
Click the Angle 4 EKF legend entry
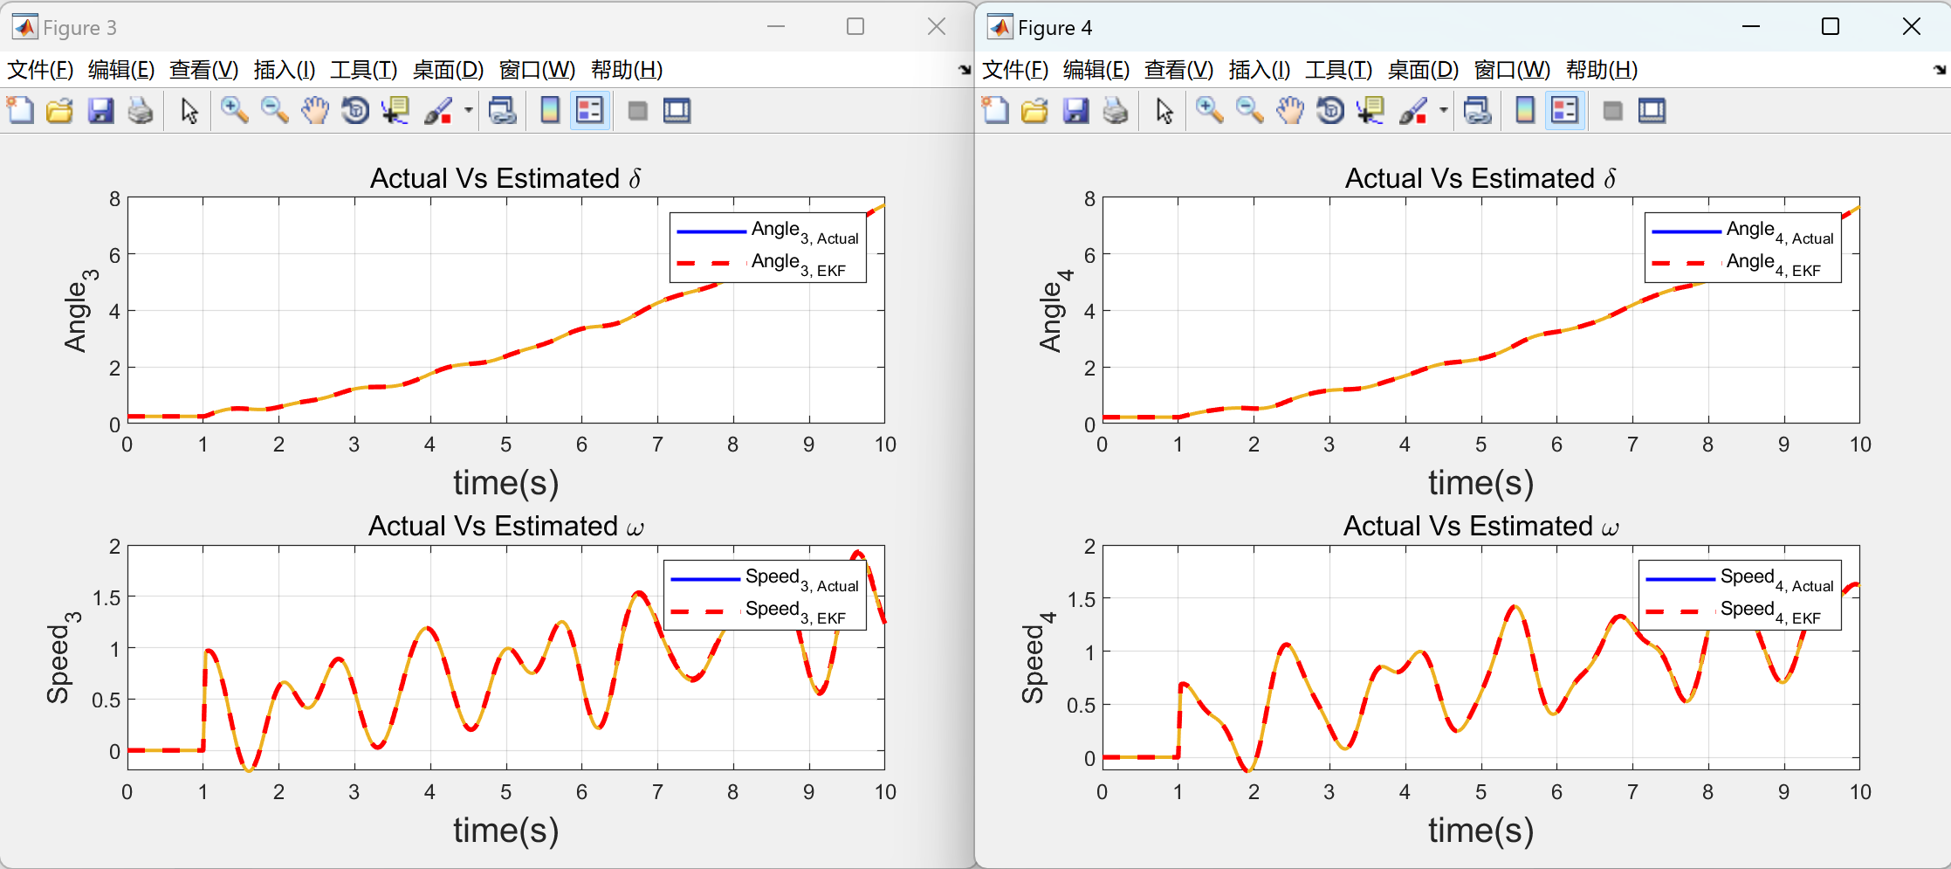[x=1772, y=263]
